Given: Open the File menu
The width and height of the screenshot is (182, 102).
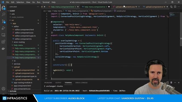Looking at the screenshot, I should tap(7, 2).
